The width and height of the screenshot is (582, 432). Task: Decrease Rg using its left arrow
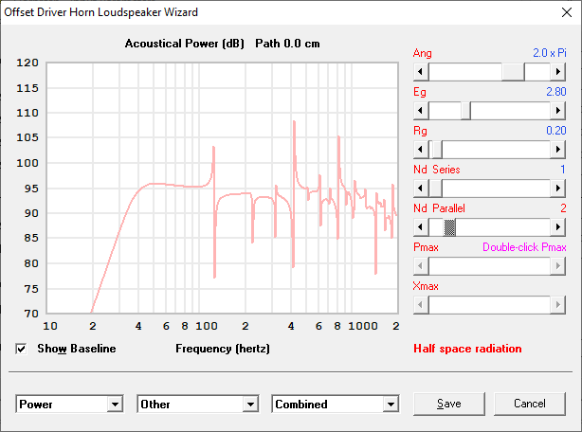[x=421, y=150]
